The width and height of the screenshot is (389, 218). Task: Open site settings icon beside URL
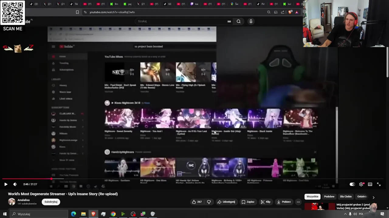pyautogui.click(x=85, y=12)
